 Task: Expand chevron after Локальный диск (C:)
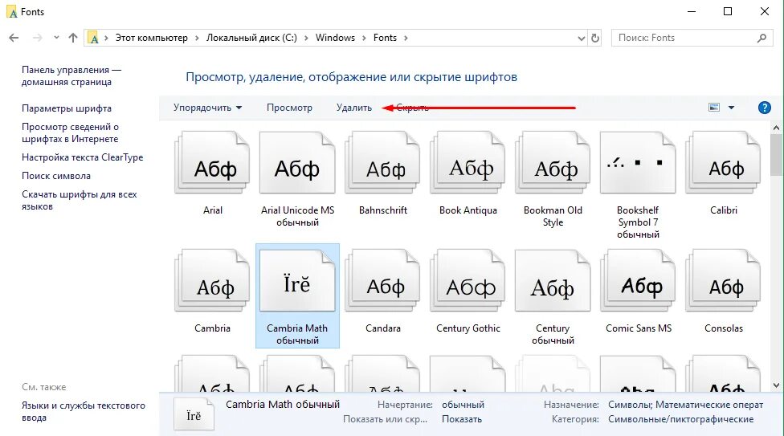[306, 38]
